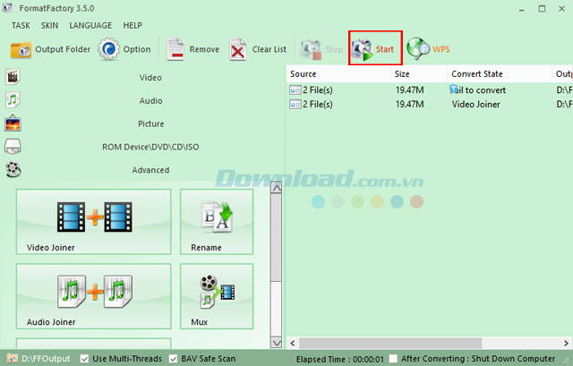Open the Rename tool
Viewport: 573px width, 366px height.
(217, 222)
